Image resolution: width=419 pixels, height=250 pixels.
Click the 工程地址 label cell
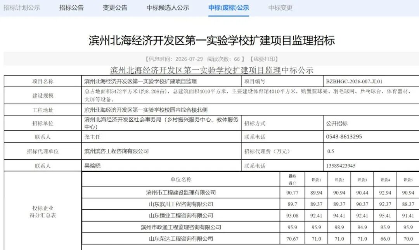point(43,110)
